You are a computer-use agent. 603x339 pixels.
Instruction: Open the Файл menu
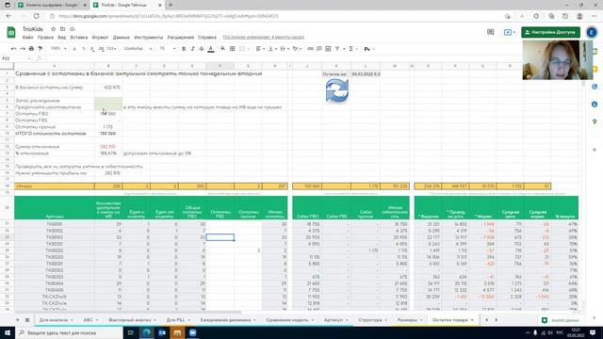[27, 38]
